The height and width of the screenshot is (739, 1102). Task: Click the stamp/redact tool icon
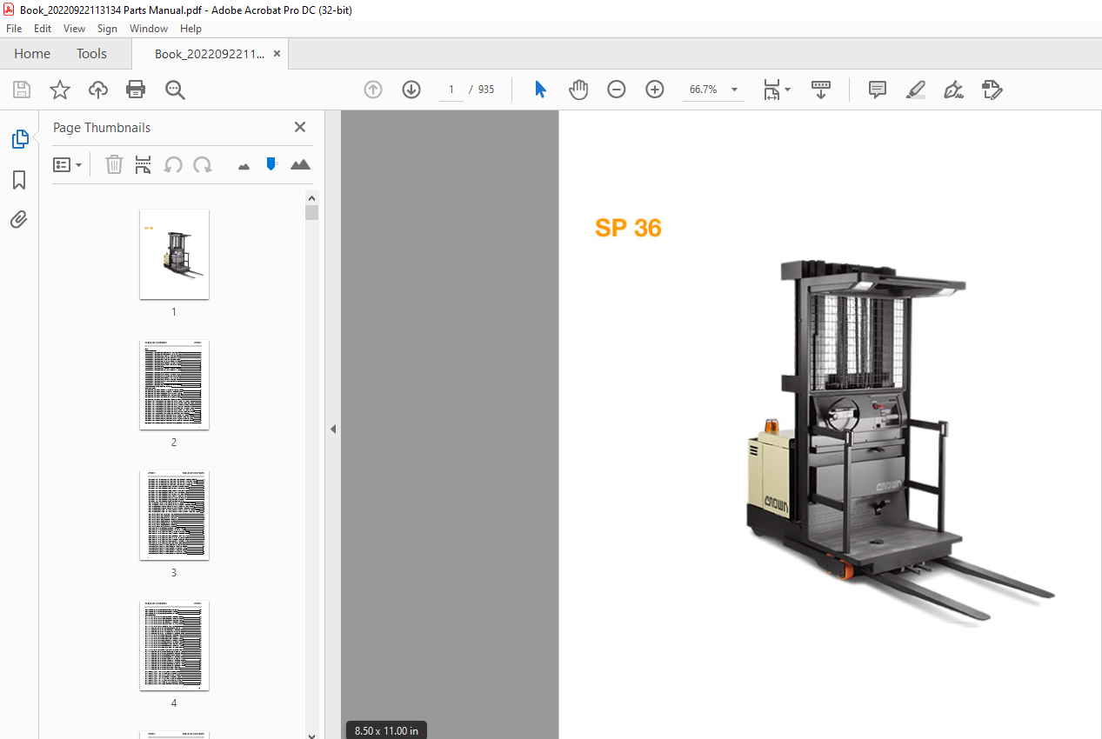click(x=992, y=90)
